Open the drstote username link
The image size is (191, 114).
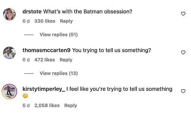(32, 12)
